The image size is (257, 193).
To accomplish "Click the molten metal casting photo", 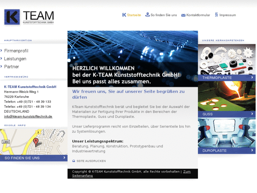I will [227, 96].
